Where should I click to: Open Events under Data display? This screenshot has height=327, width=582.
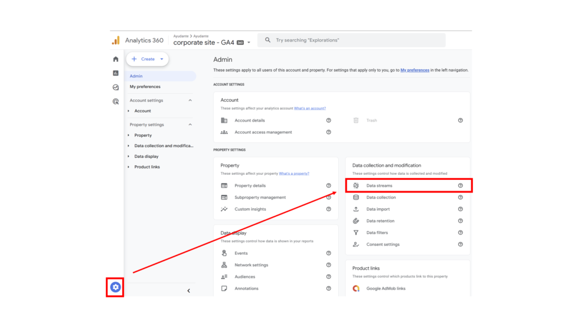coord(241,253)
